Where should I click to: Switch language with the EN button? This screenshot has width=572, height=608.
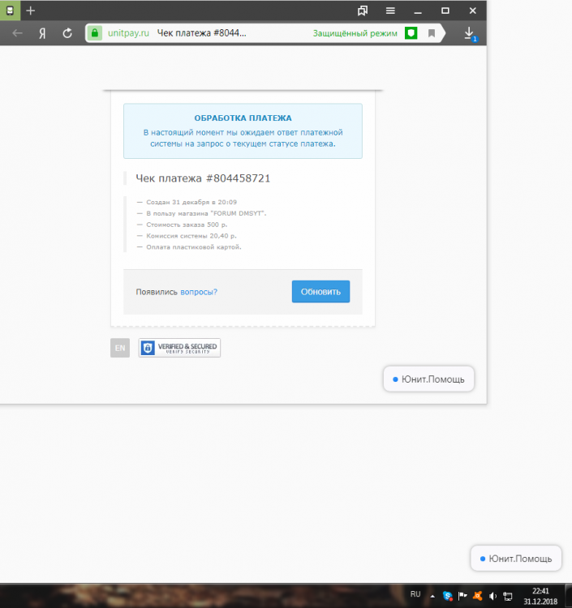(x=120, y=348)
